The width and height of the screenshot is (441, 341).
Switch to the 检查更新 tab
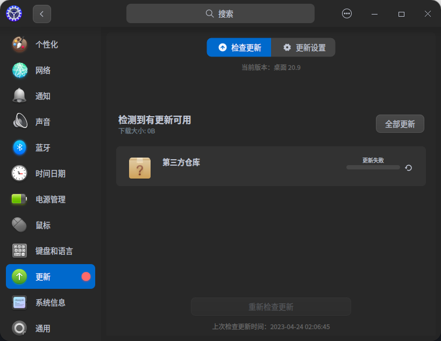[x=239, y=47]
